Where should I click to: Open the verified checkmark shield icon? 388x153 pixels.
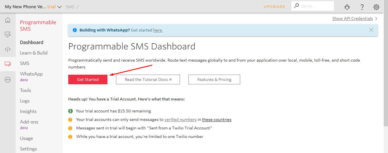tap(8, 35)
